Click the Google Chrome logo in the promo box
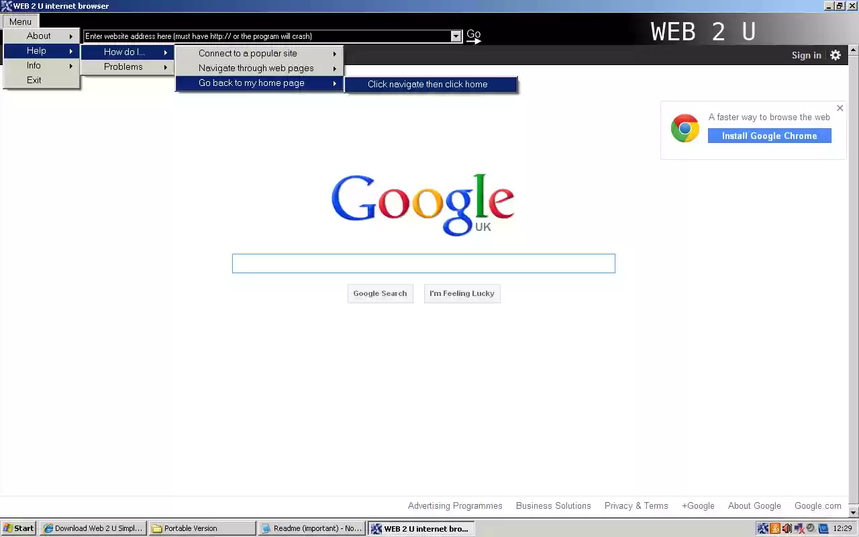The height and width of the screenshot is (537, 859). click(685, 128)
